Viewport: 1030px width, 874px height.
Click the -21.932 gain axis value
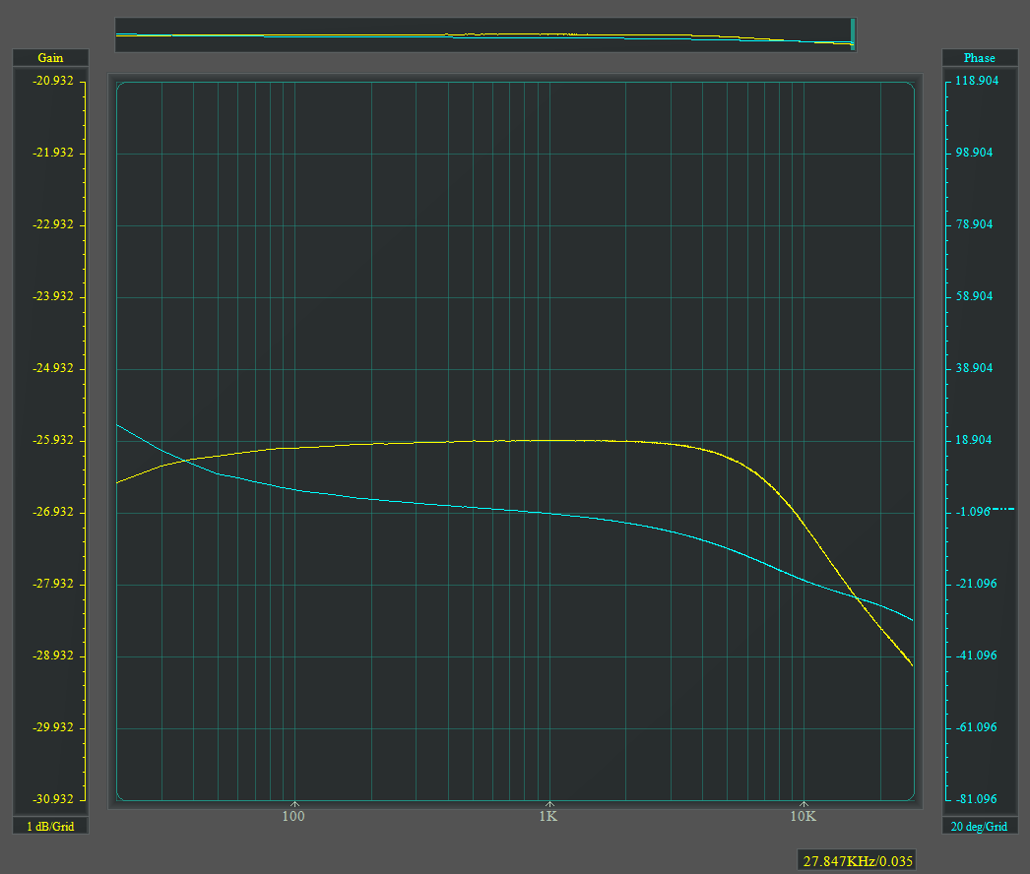[x=53, y=153]
